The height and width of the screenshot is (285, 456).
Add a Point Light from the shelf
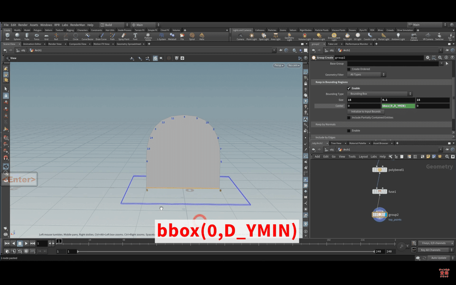click(x=252, y=37)
